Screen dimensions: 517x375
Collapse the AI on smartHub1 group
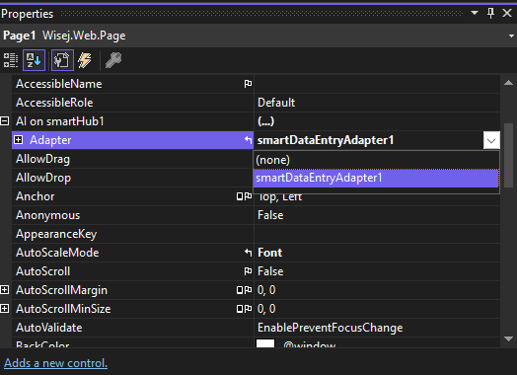5,121
